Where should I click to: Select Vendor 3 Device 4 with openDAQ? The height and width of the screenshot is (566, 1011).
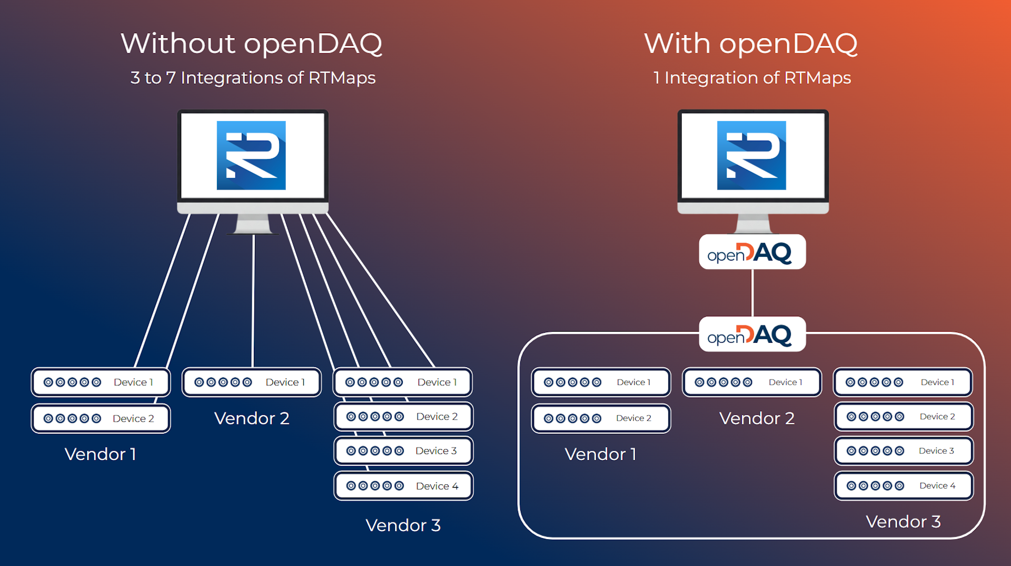(x=904, y=486)
